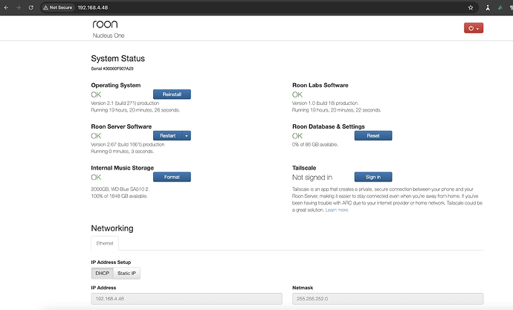The image size is (513, 310).
Task: Click the Netmask field 255.255.252.0
Action: point(387,299)
